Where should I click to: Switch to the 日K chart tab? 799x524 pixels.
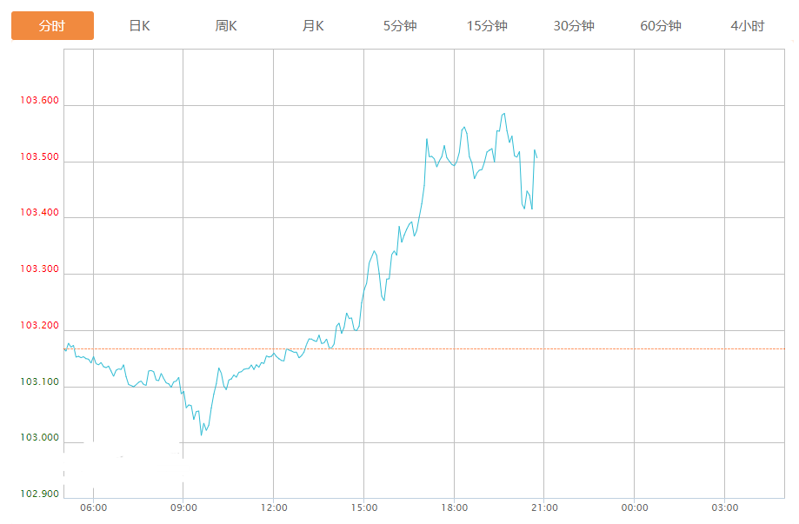[x=139, y=26]
